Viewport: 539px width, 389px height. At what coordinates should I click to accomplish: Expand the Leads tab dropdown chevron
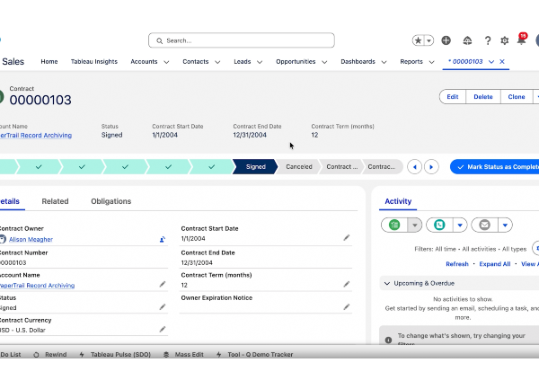(x=260, y=62)
